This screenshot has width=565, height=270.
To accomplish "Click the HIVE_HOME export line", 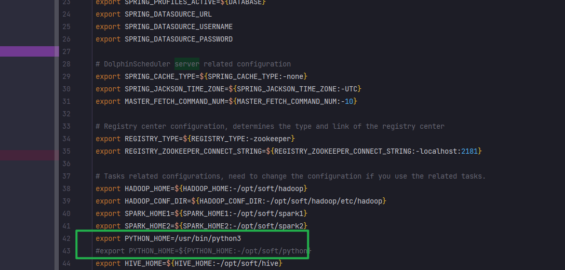I will 189,264.
